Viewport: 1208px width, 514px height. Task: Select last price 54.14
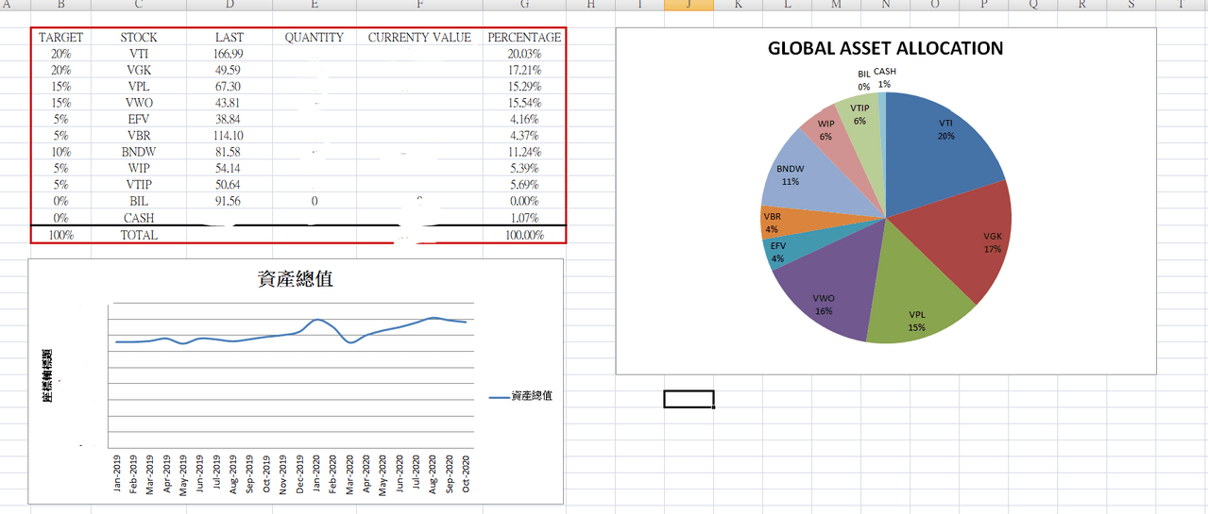click(x=230, y=168)
